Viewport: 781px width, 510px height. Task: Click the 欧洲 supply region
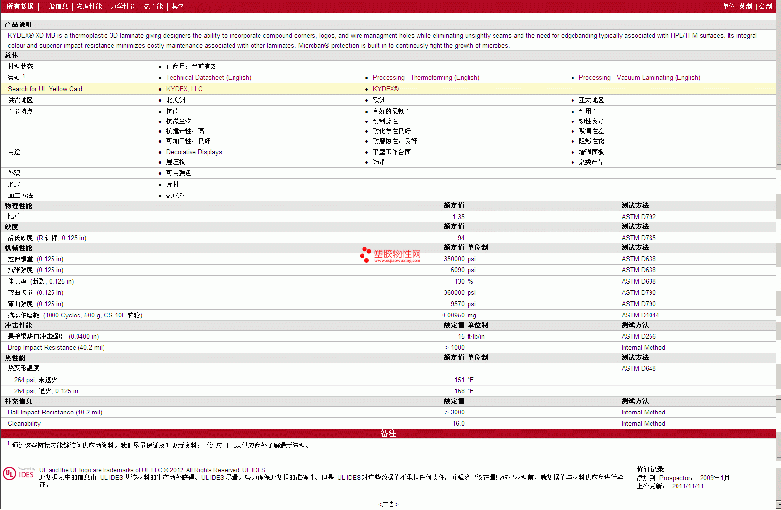(x=379, y=100)
